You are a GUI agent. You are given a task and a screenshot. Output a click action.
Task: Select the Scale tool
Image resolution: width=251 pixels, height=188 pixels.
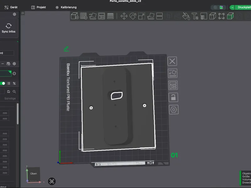pyautogui.click(x=142, y=16)
